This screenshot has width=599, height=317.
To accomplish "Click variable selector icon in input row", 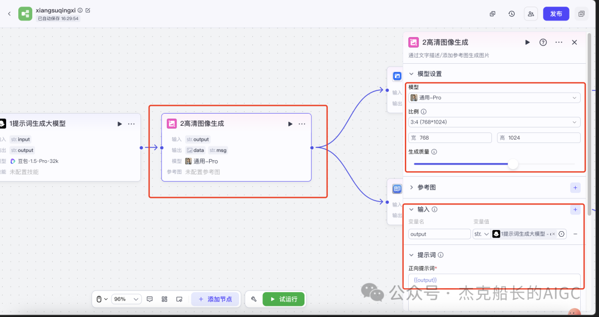I will coord(561,234).
